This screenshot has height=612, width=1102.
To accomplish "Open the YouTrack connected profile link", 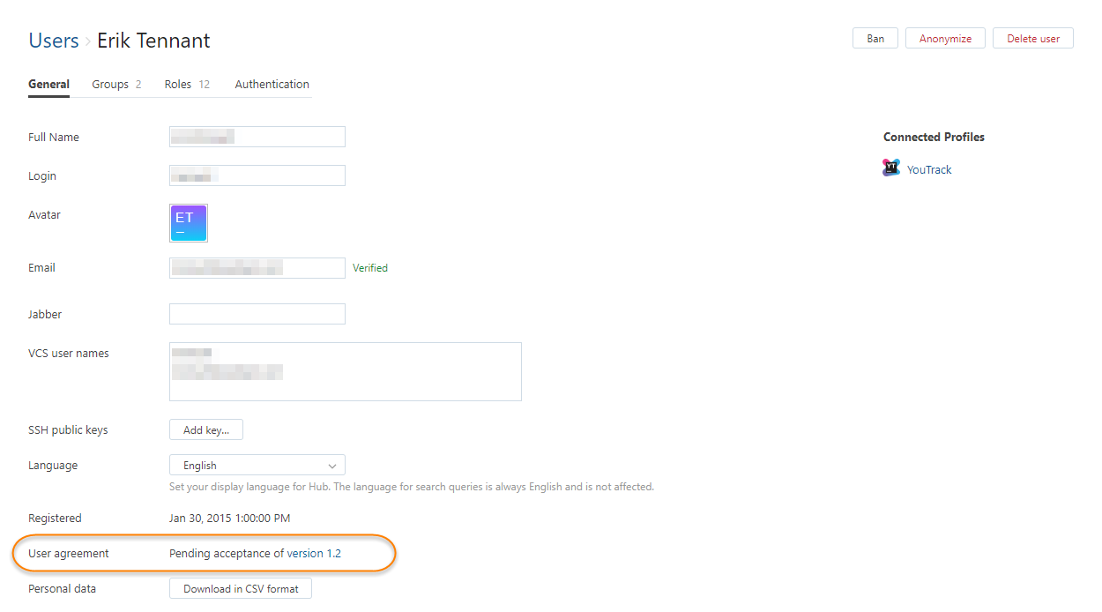I will tap(929, 169).
